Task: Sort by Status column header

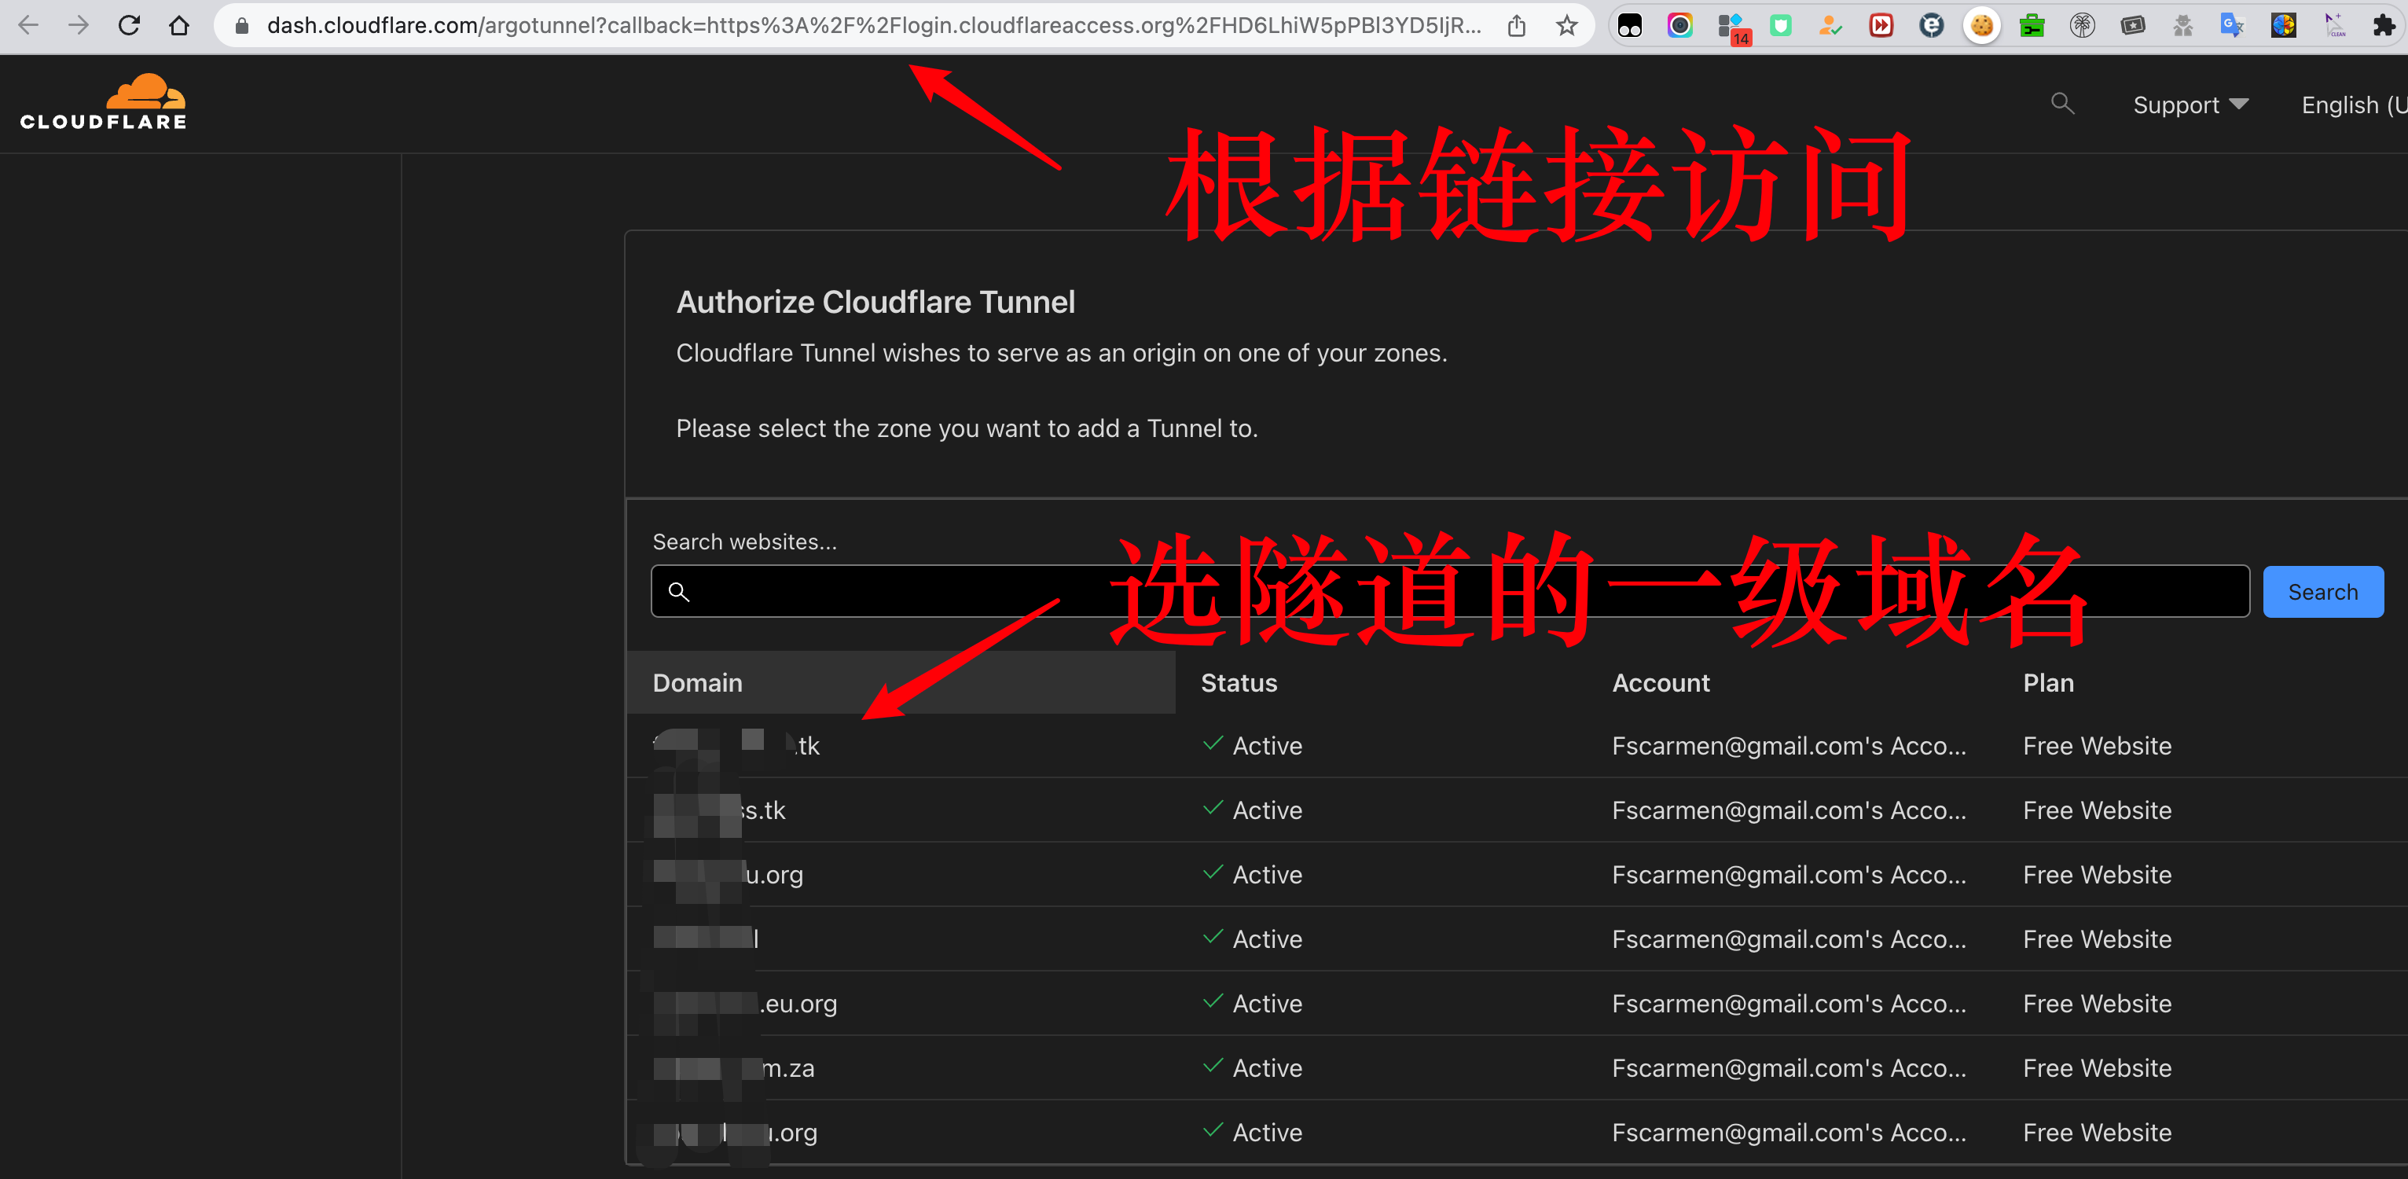Action: click(1239, 682)
